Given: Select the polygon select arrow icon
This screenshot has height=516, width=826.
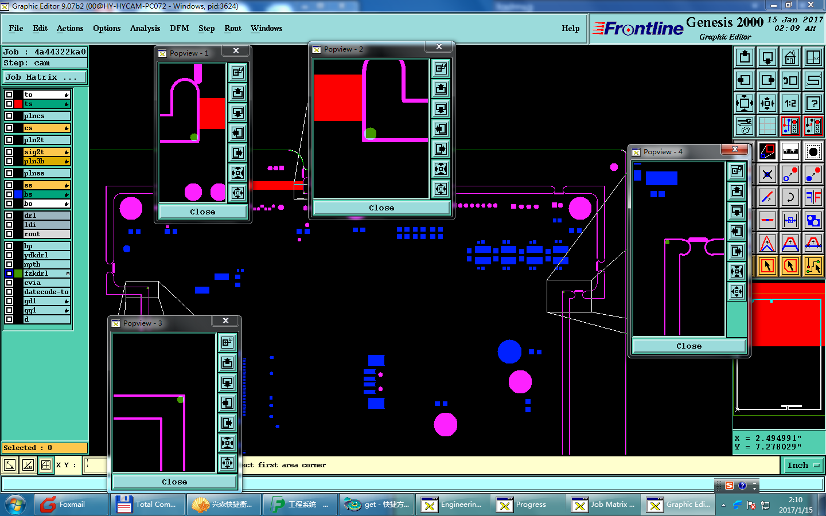Looking at the screenshot, I should tap(790, 266).
